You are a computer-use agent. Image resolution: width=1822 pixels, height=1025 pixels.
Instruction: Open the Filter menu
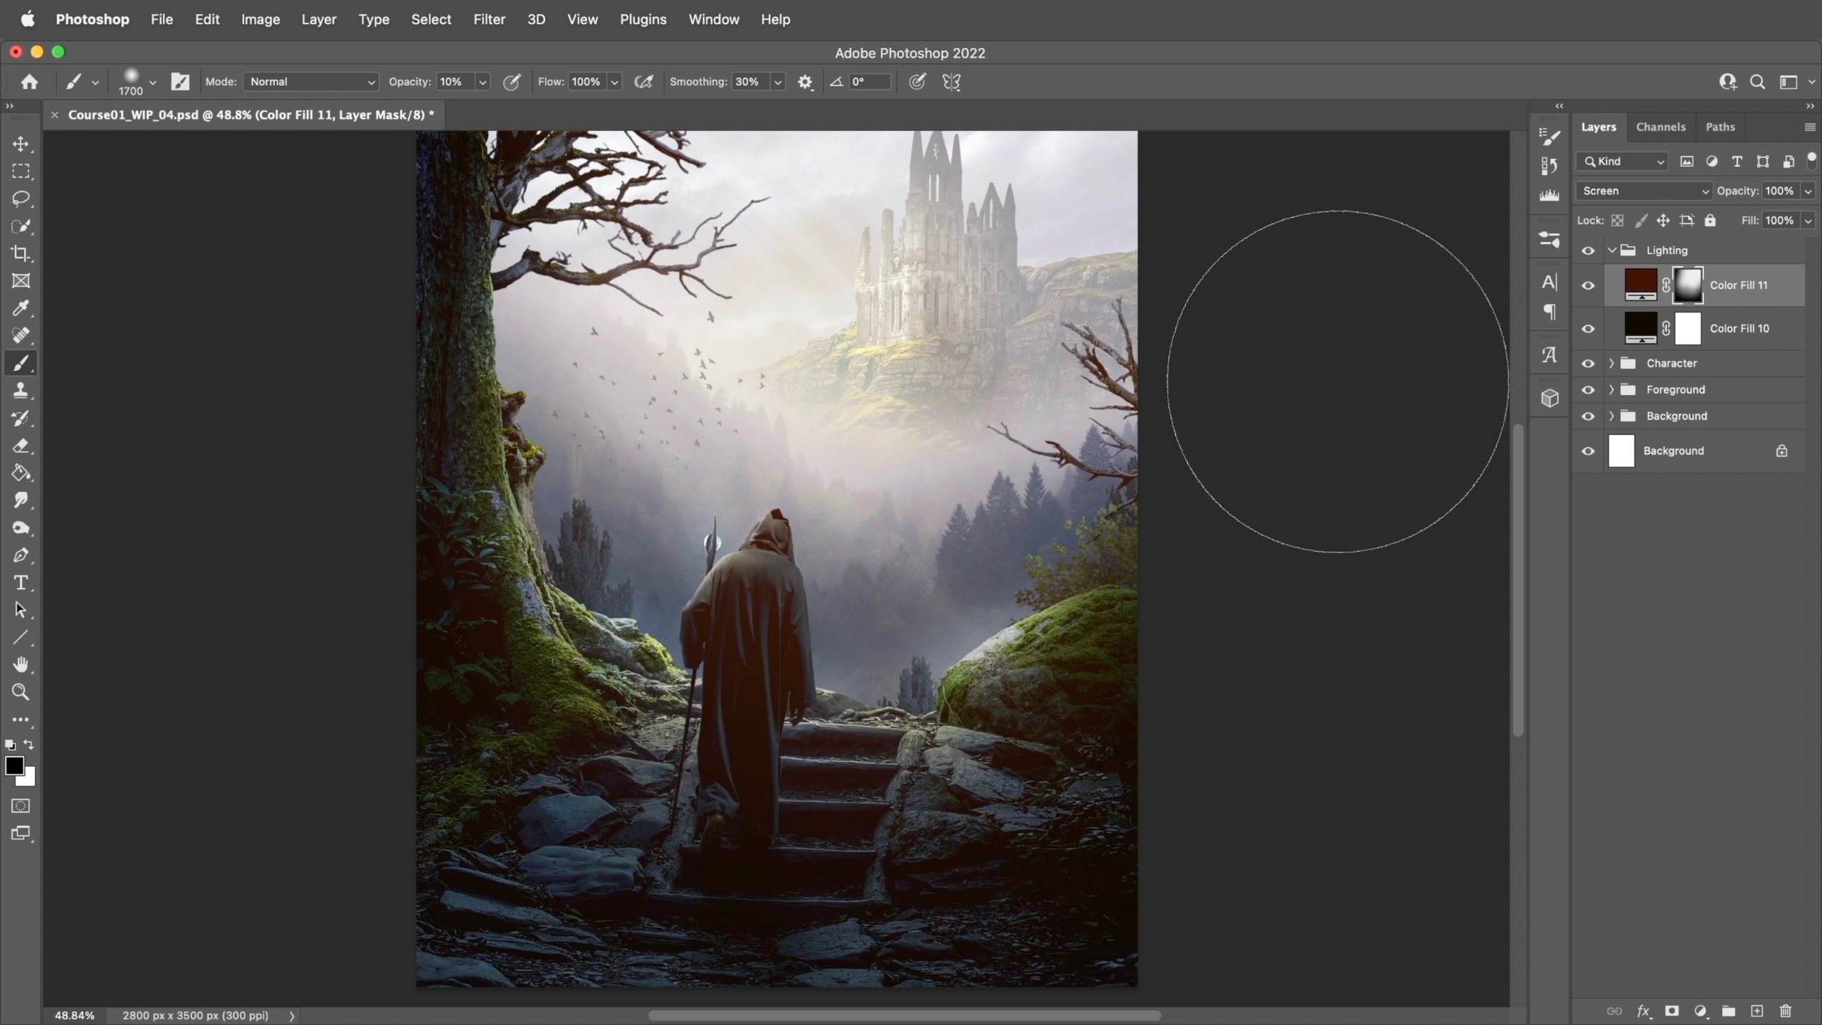click(x=489, y=19)
